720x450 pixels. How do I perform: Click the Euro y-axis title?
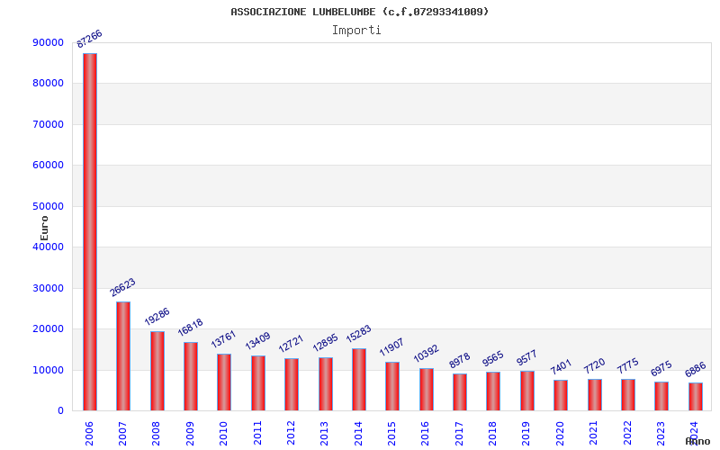[44, 229]
